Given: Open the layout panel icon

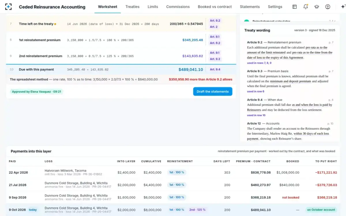Looking at the screenshot, I should coord(294,7).
